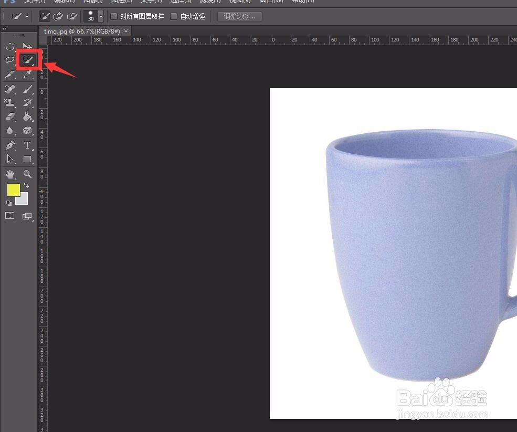This screenshot has width=517, height=432.
Task: Select the Path Selection tool
Action: 10,159
